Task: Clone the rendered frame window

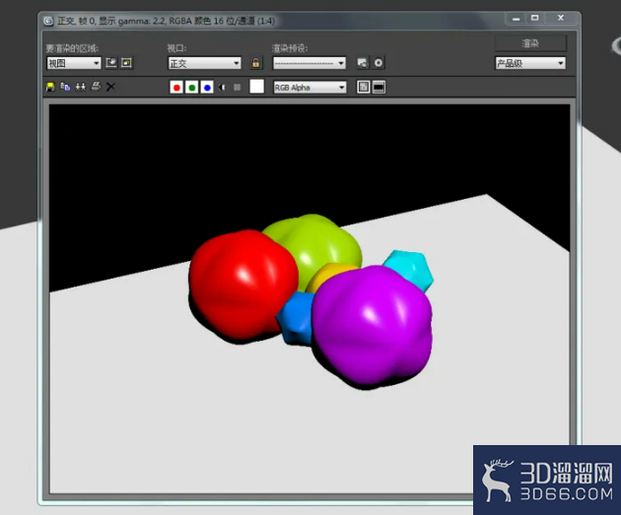Action: click(81, 87)
